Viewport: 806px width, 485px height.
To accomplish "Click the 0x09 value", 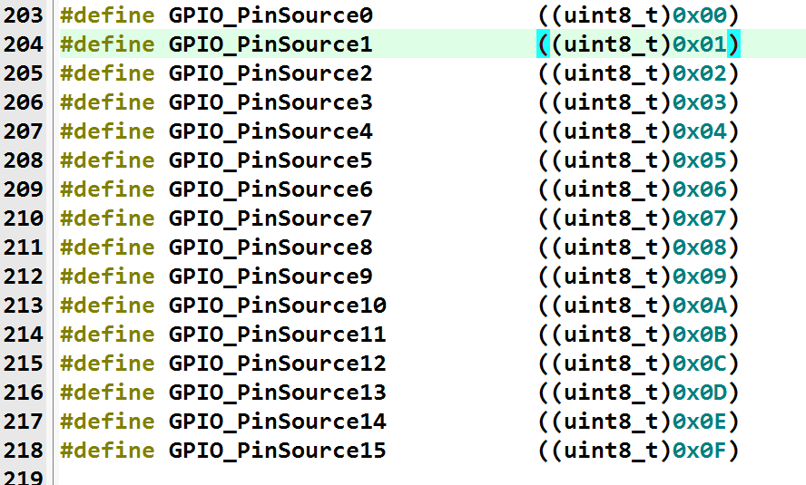I will pos(700,276).
